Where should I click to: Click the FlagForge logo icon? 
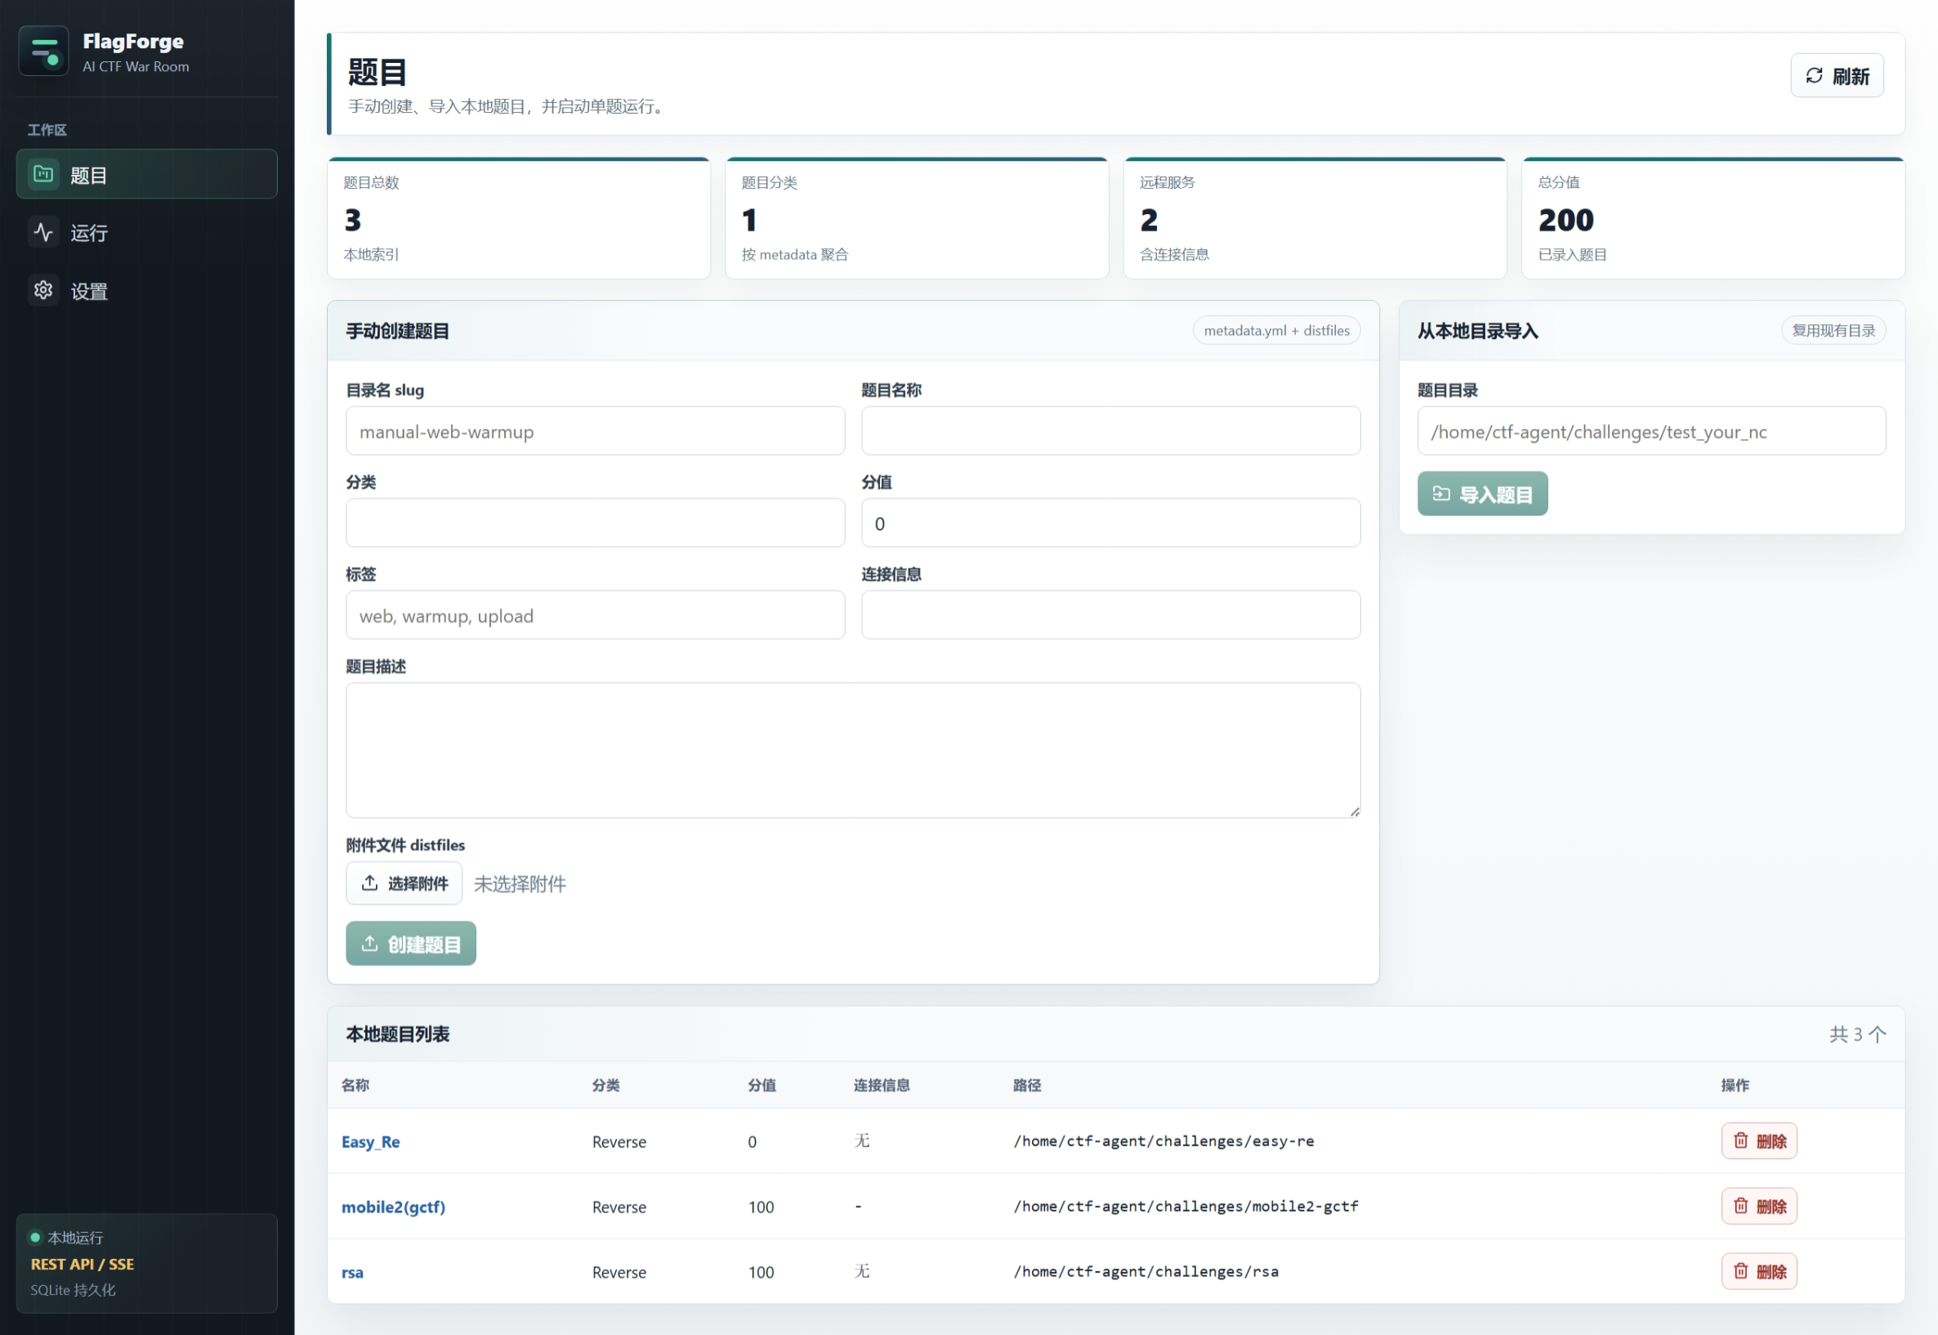[x=43, y=51]
